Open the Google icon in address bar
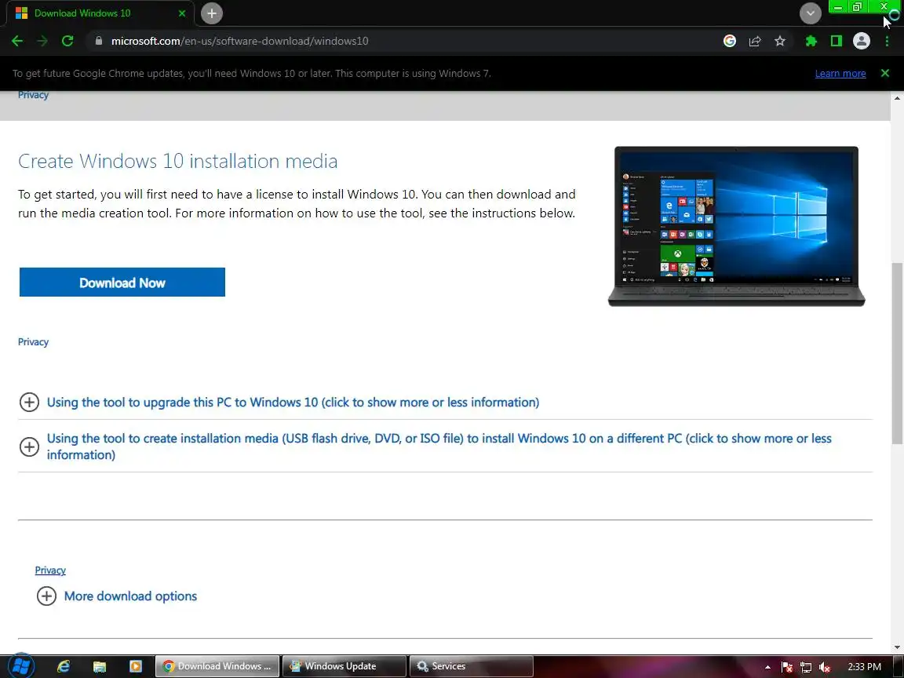 click(x=729, y=41)
